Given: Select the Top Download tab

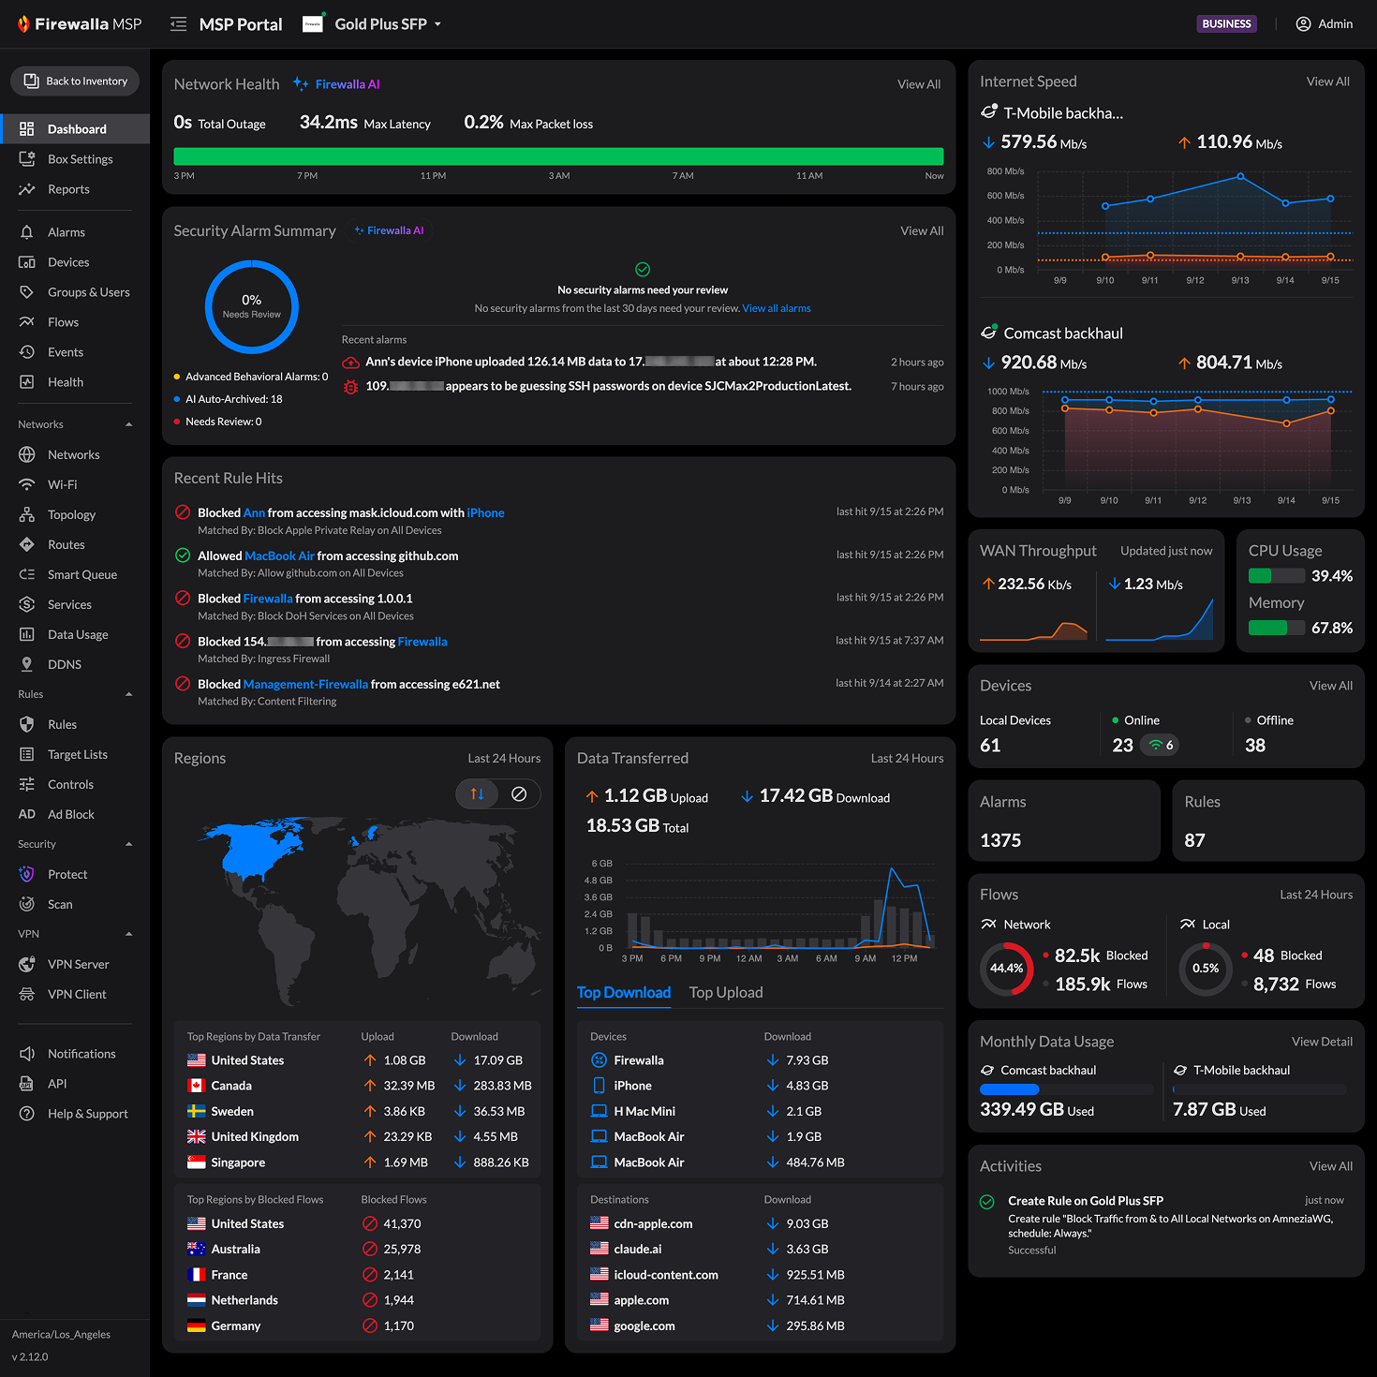Looking at the screenshot, I should pyautogui.click(x=624, y=993).
